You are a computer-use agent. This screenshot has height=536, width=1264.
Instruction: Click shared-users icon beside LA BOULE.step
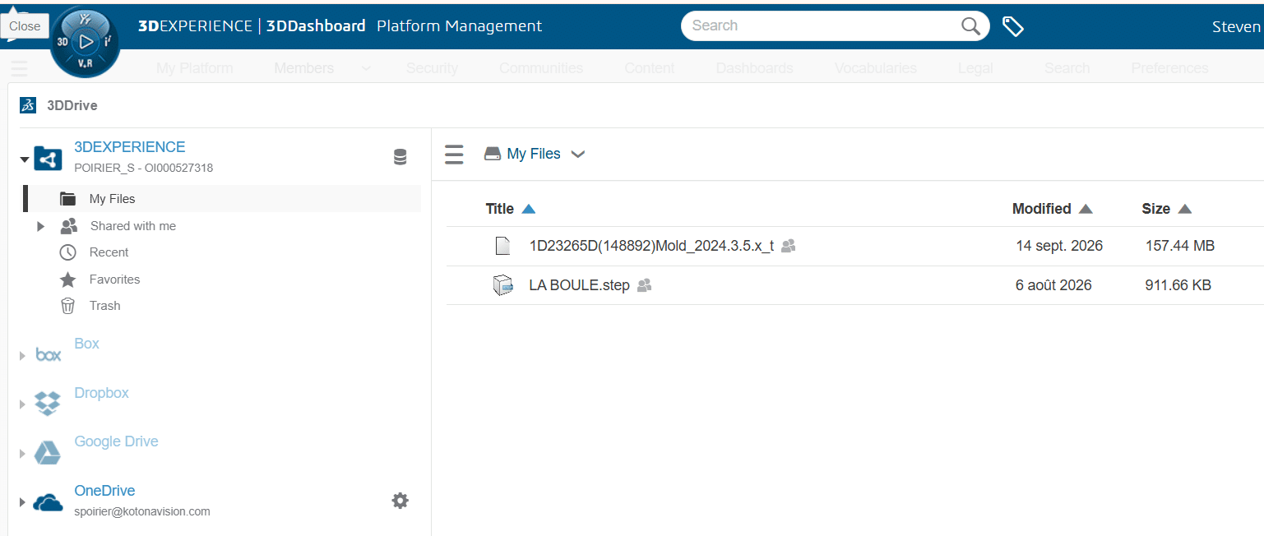[x=645, y=285]
